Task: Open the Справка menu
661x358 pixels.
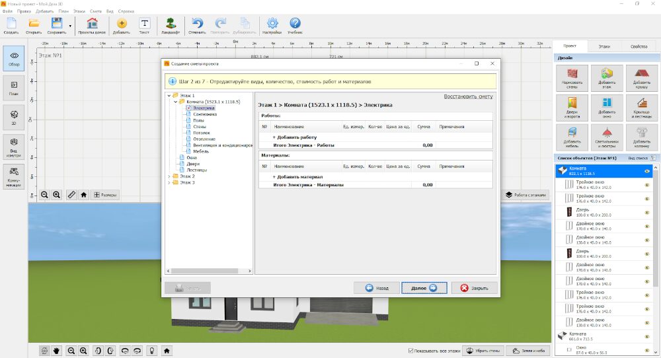Action: pos(126,11)
